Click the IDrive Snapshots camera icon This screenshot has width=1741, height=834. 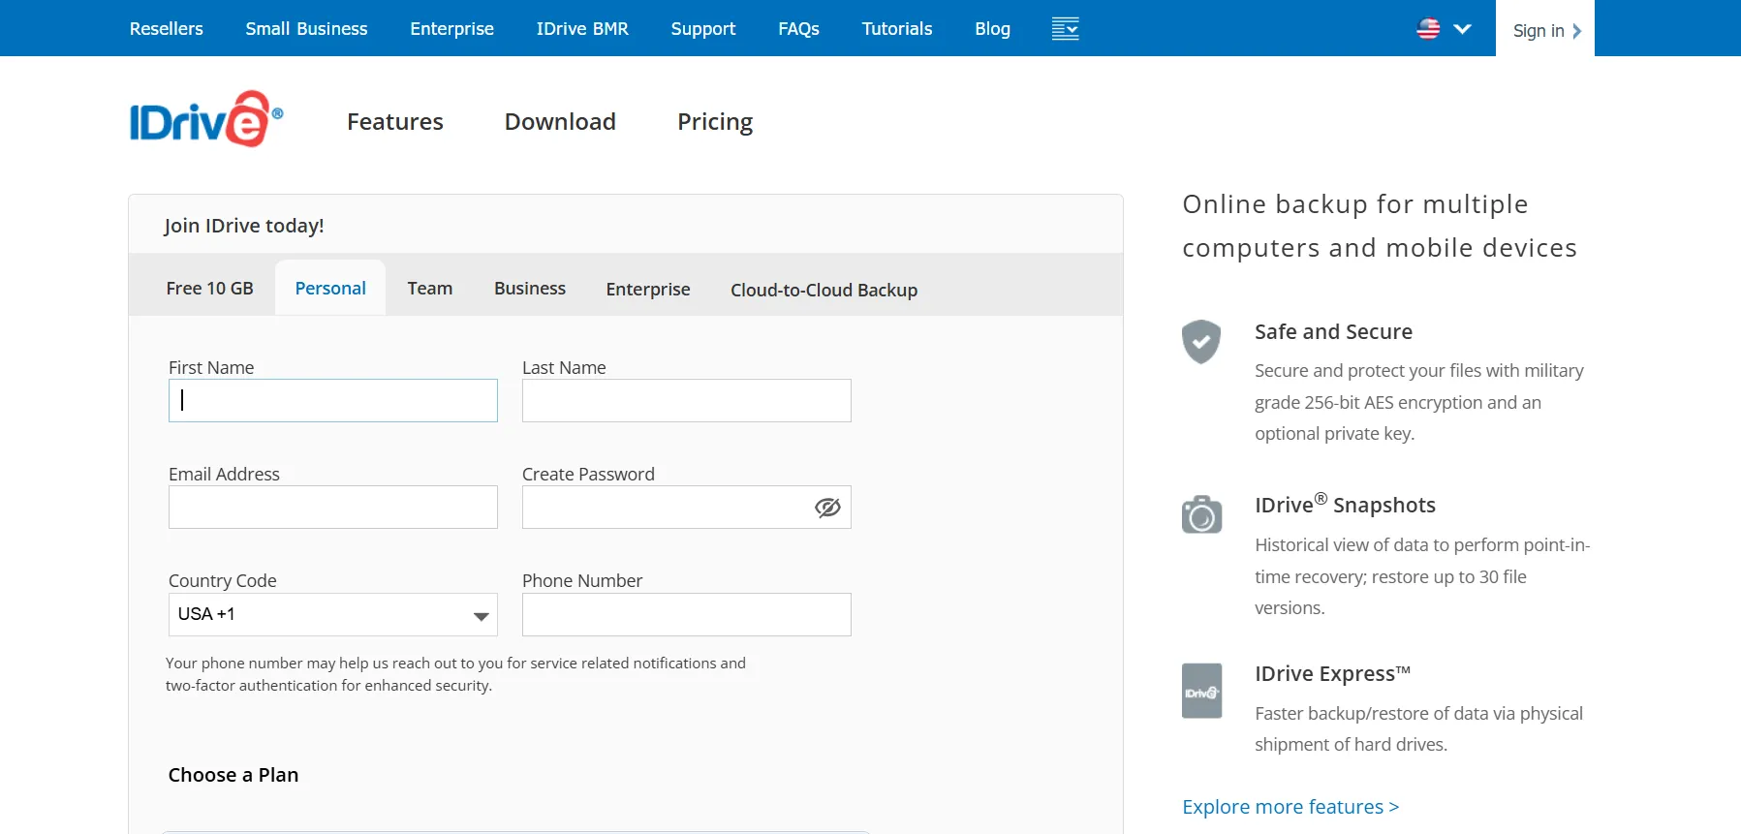[x=1201, y=514]
